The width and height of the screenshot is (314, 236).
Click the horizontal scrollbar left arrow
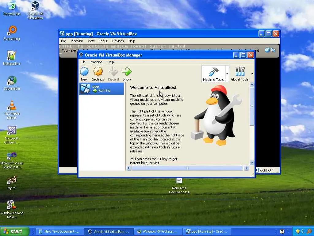pyautogui.click(x=129, y=168)
